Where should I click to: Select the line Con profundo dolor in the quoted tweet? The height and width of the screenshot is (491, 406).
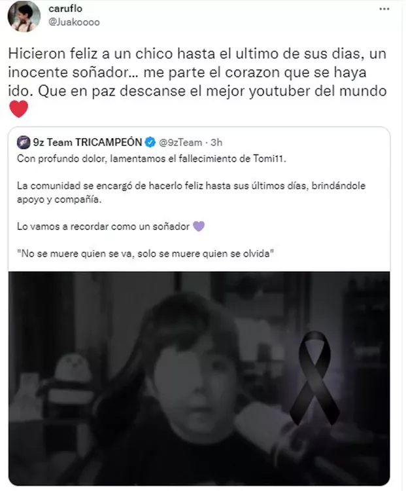152,159
